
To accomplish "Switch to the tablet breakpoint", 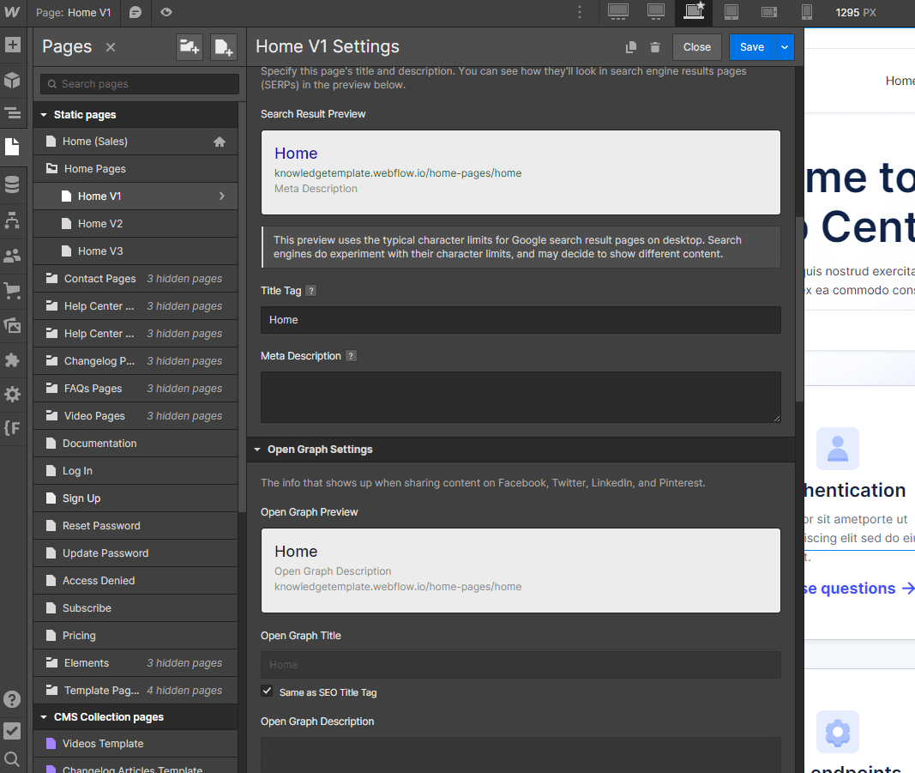I will [x=731, y=12].
